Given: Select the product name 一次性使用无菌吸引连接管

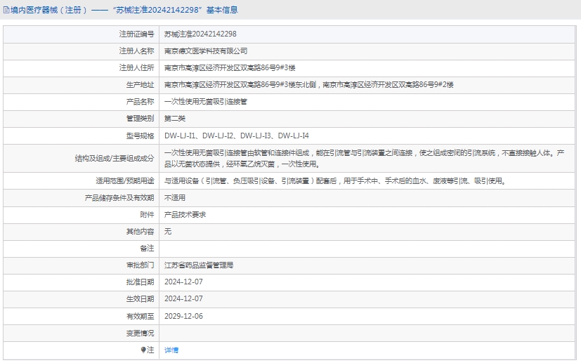Looking at the screenshot, I should pyautogui.click(x=206, y=101).
